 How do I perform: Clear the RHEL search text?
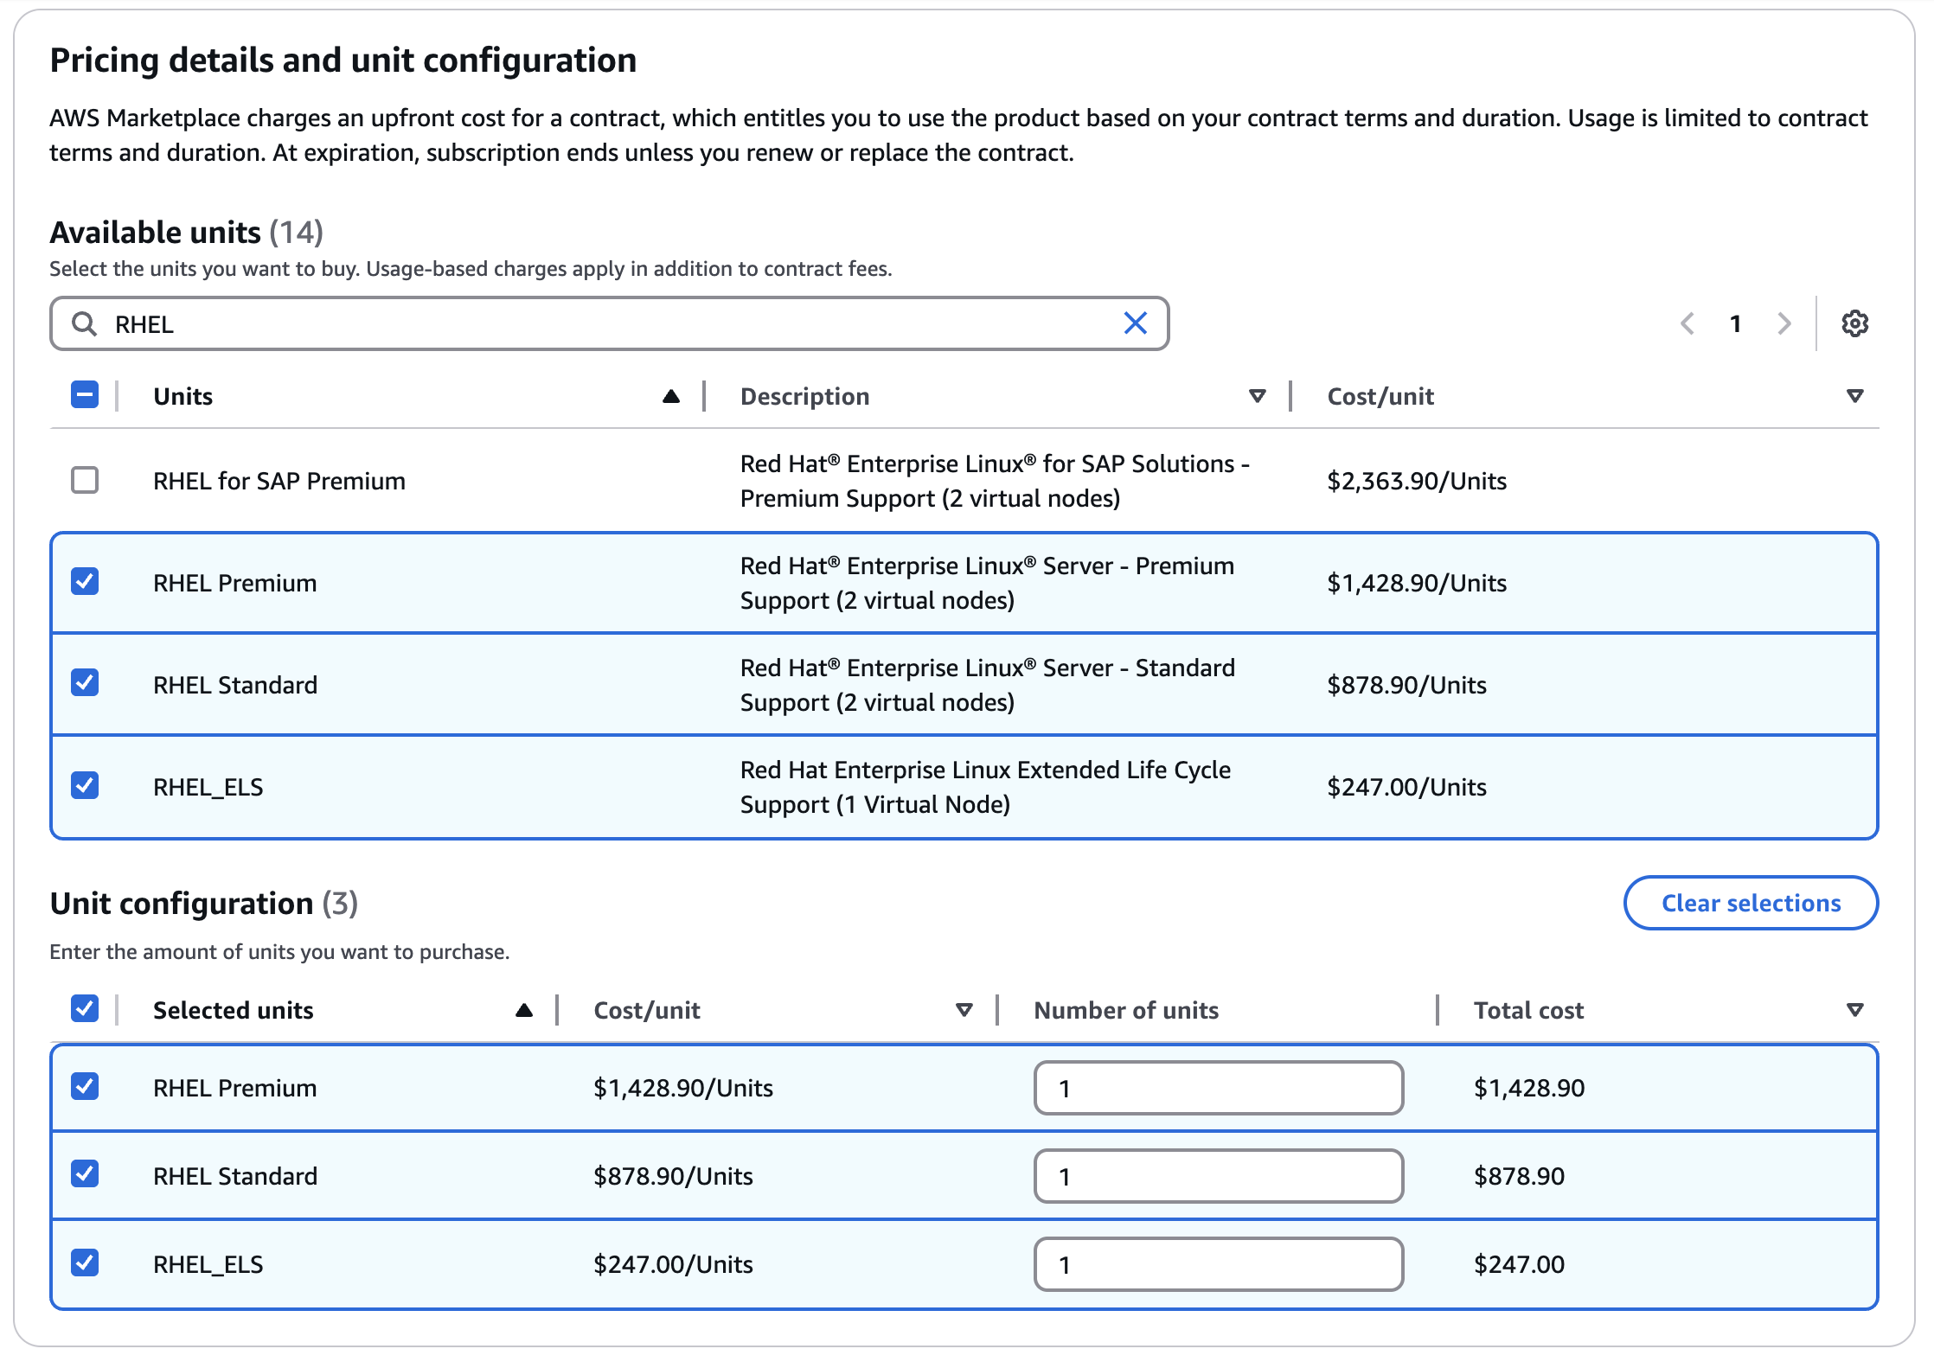(x=1135, y=323)
